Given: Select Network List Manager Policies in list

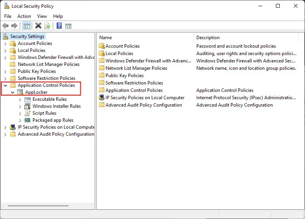Looking at the screenshot, I should pos(136,68).
